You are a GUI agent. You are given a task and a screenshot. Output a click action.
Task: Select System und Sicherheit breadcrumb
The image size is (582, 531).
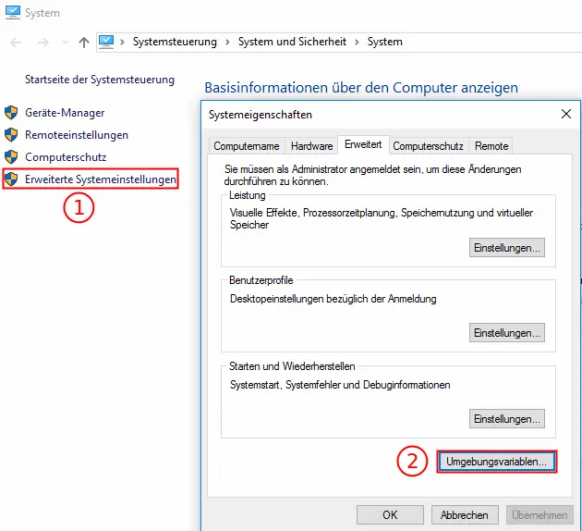(x=292, y=42)
